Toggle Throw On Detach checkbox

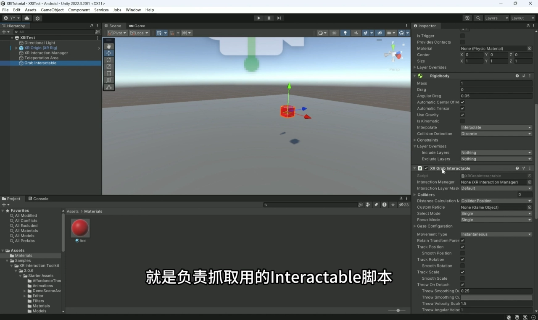462,285
